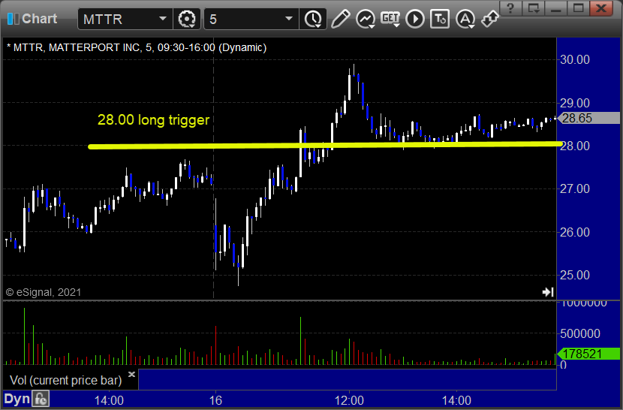The width and height of the screenshot is (623, 410).
Task: Click the Dyn mode label
Action: pyautogui.click(x=17, y=399)
